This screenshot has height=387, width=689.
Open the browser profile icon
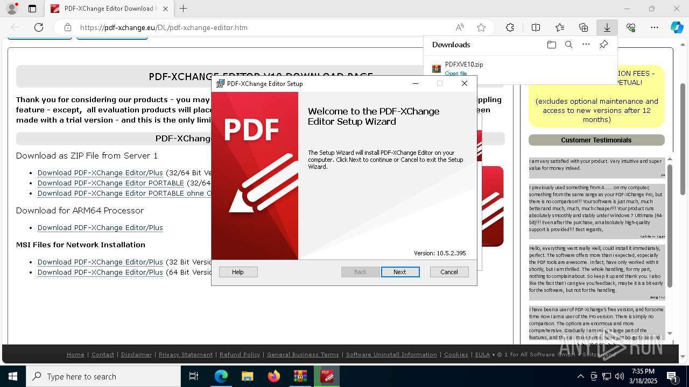(11, 9)
